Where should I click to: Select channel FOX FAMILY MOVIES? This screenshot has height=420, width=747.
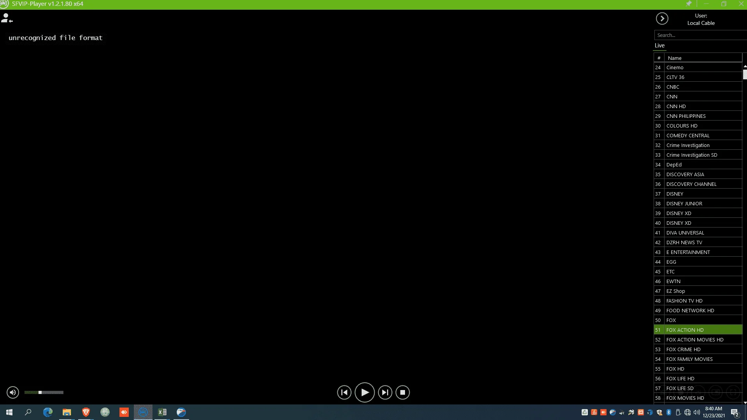698,359
